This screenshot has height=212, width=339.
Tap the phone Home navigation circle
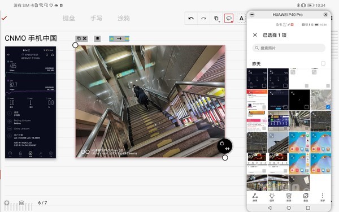tap(289, 207)
